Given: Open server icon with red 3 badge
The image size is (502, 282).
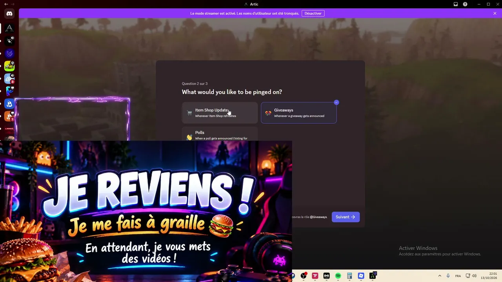Looking at the screenshot, I should pyautogui.click(x=9, y=78).
